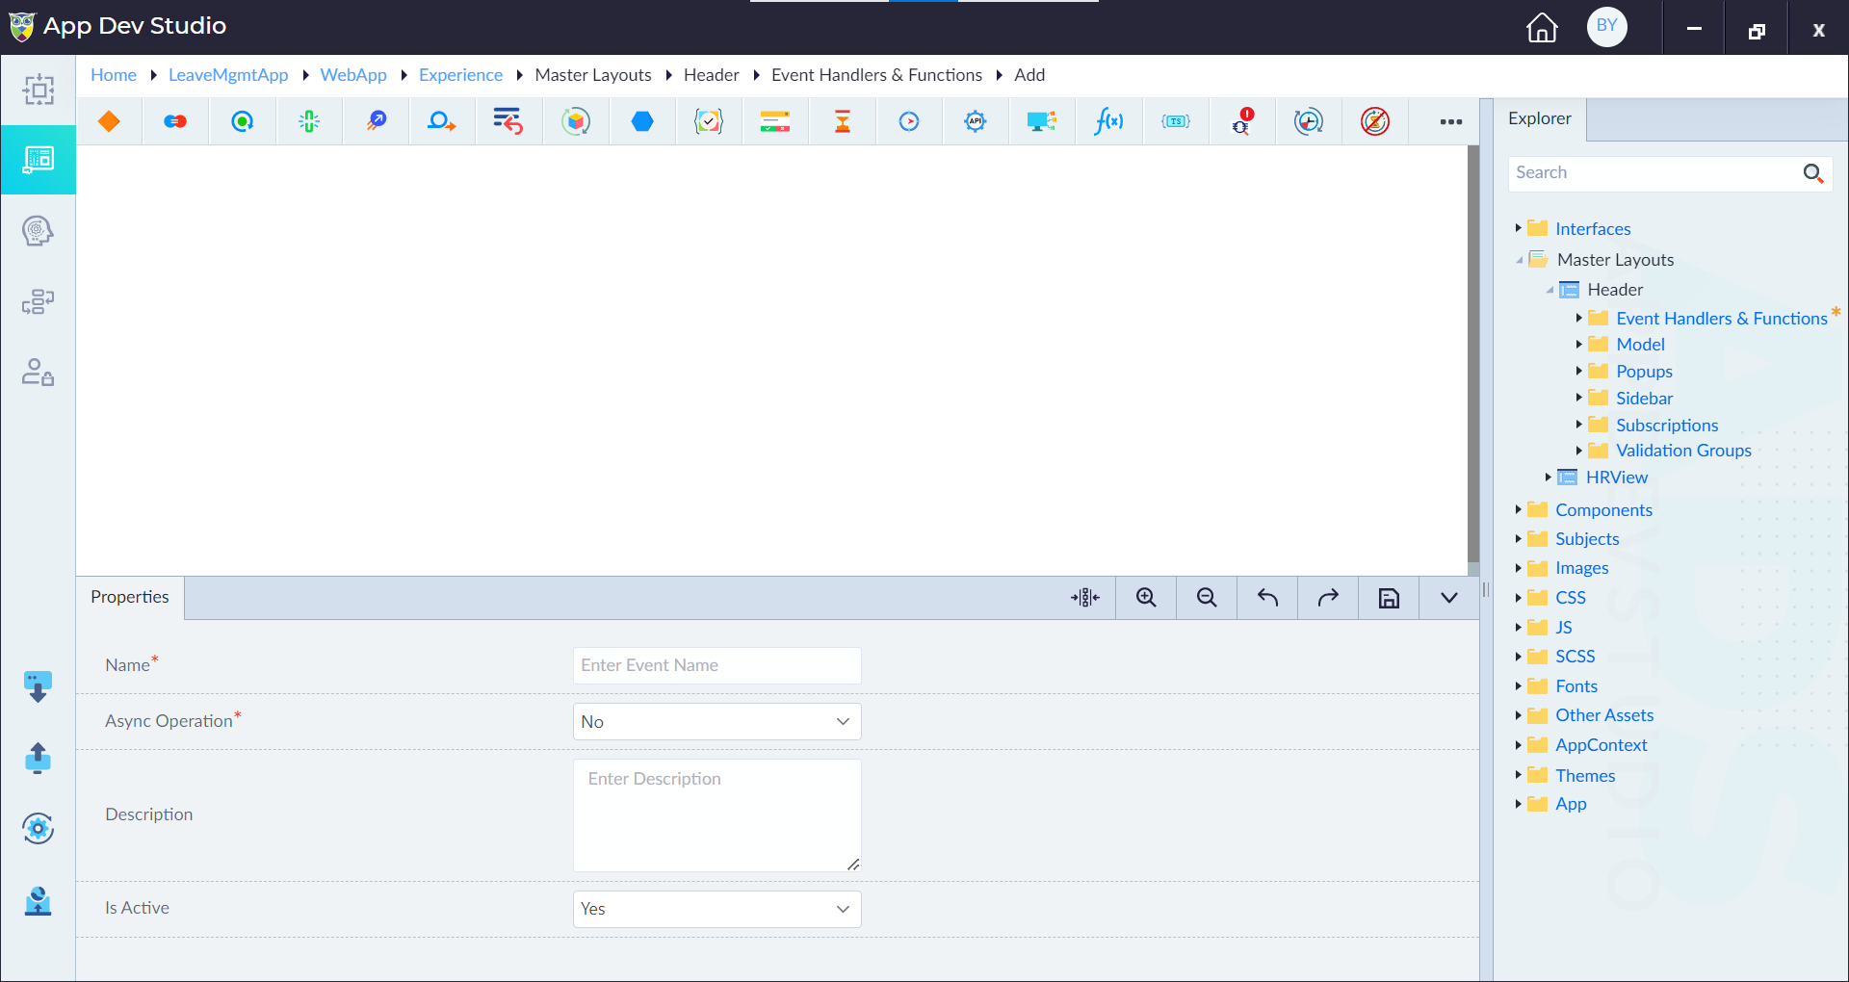Open Event Handlers & Functions tree item
Screen dimensions: 1849x982
(x=1721, y=319)
